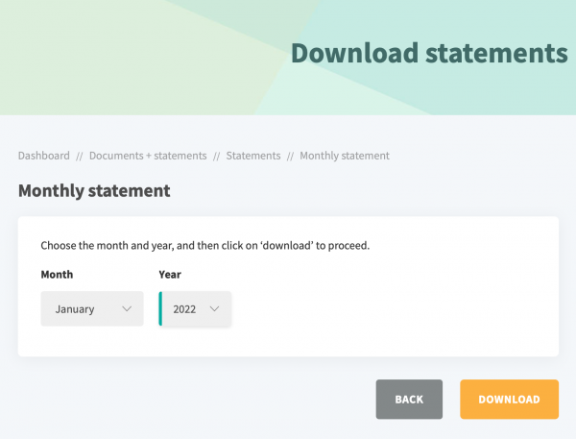Open the Documents + statements breadcrumb
The image size is (576, 439).
pos(148,156)
